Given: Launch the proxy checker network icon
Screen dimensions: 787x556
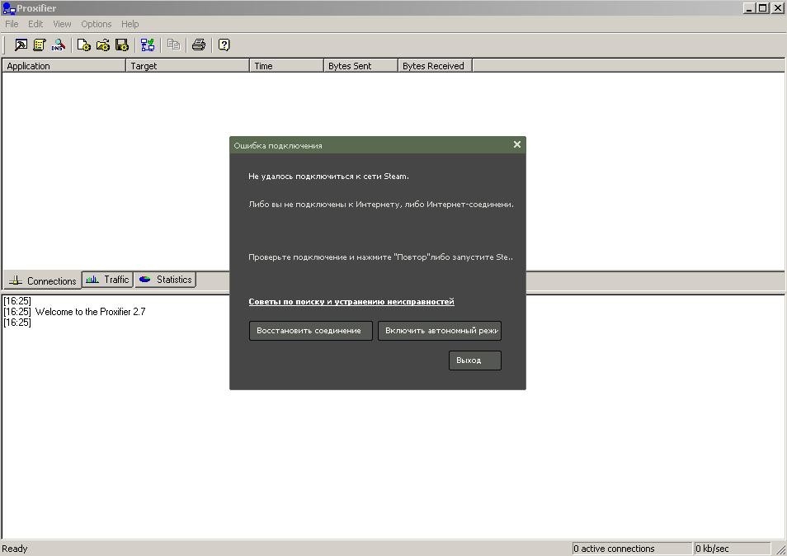Looking at the screenshot, I should coord(148,45).
